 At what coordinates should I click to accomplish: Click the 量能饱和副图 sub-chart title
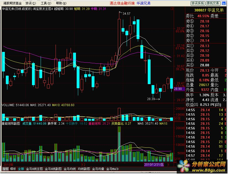(x=11, y=124)
